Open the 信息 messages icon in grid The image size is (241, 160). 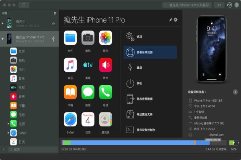click(x=88, y=92)
